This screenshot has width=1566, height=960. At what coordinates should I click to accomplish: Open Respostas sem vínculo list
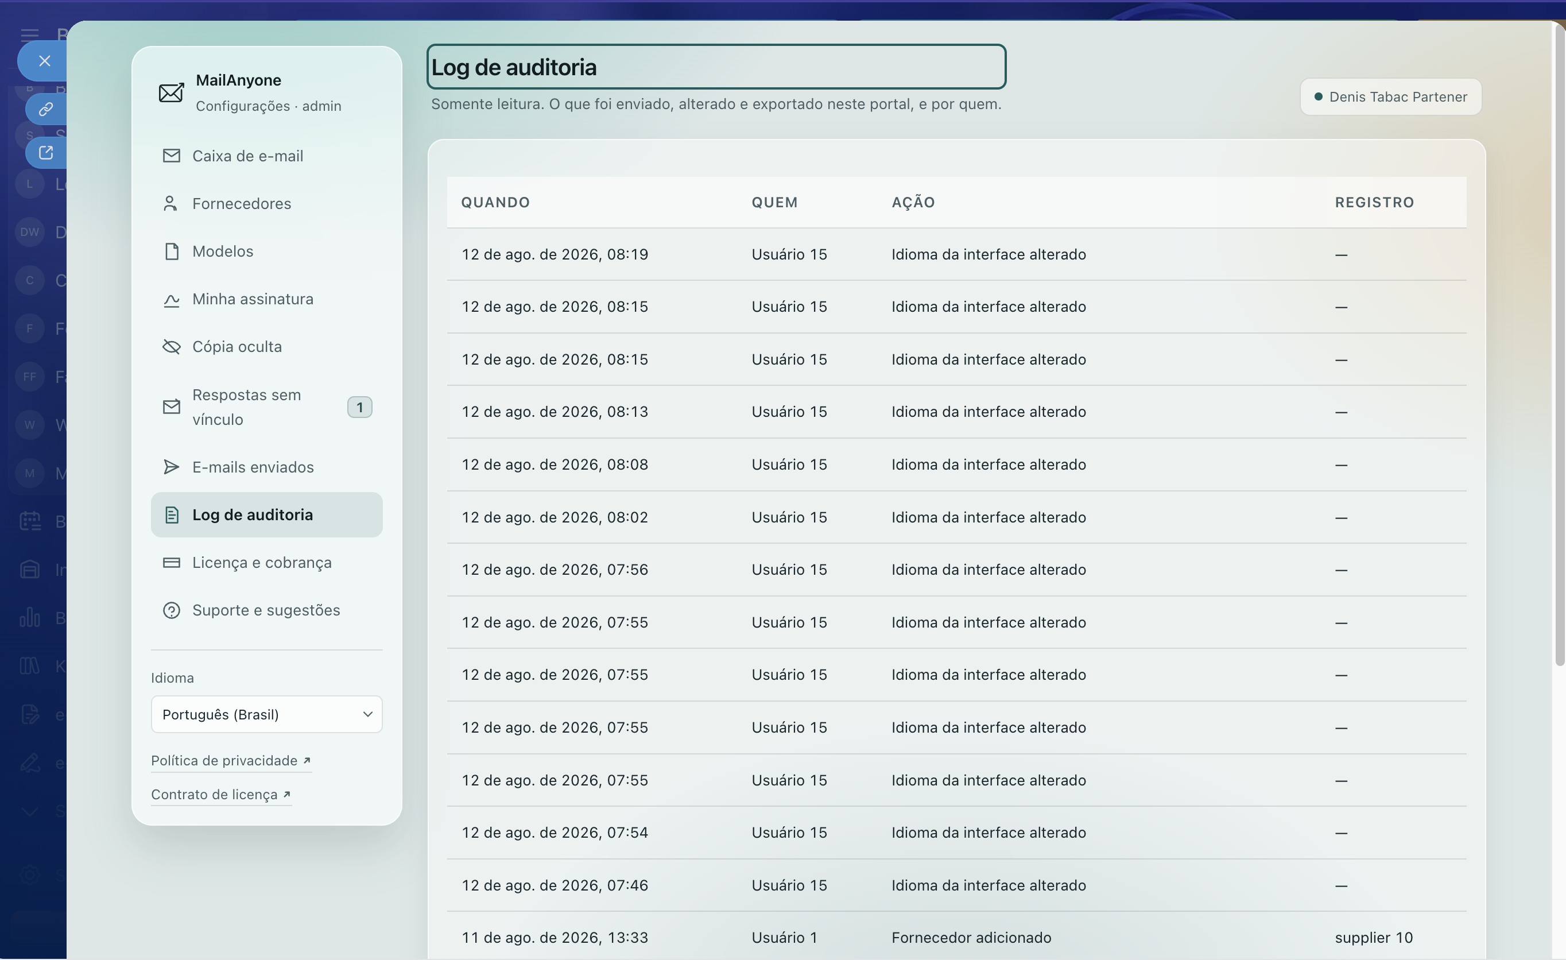pos(266,407)
